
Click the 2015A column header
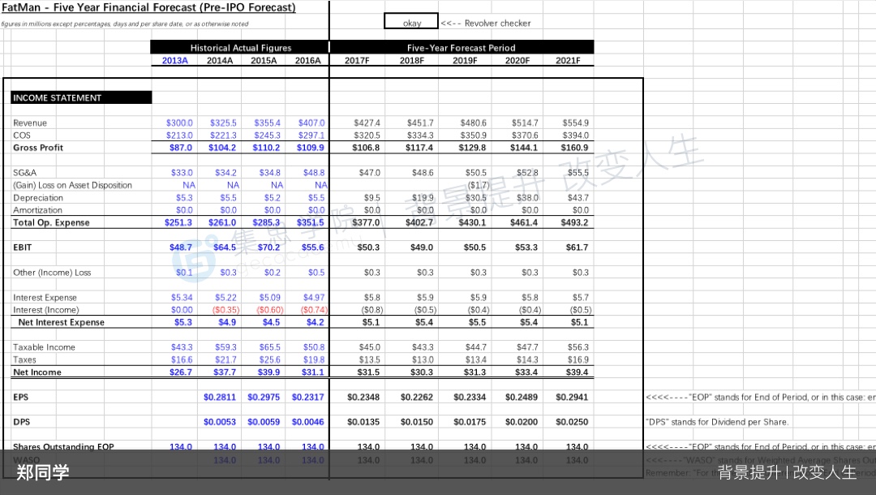click(264, 60)
